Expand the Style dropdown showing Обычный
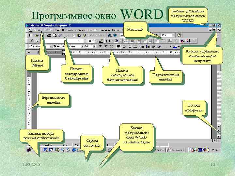This screenshot has width=235, height=176. click(51, 46)
